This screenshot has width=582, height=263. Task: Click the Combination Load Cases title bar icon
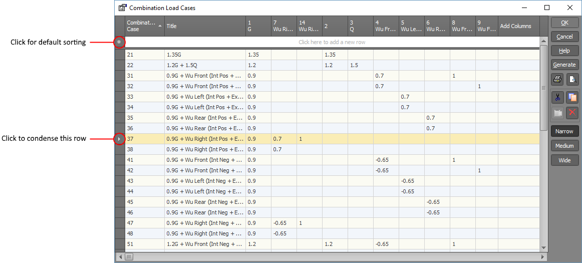click(x=122, y=8)
